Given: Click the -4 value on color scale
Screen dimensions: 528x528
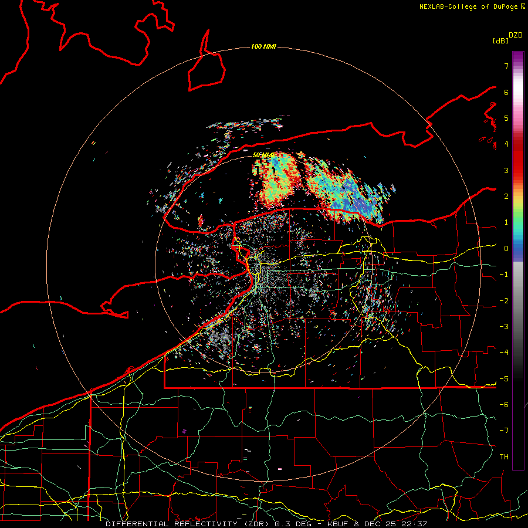Looking at the screenshot, I should tap(504, 353).
